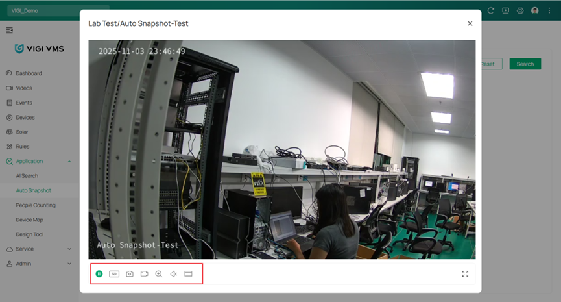
Task: Click the Solar panel icon
Action: pyautogui.click(x=9, y=132)
